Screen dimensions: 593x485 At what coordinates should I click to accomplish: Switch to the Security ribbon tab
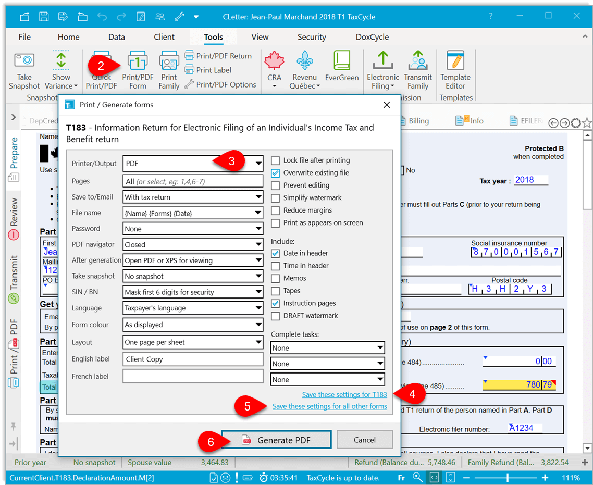[312, 37]
